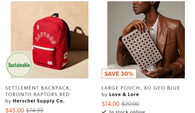Click the patterned pouch held by model
195x113 pixels.
tap(142, 49)
